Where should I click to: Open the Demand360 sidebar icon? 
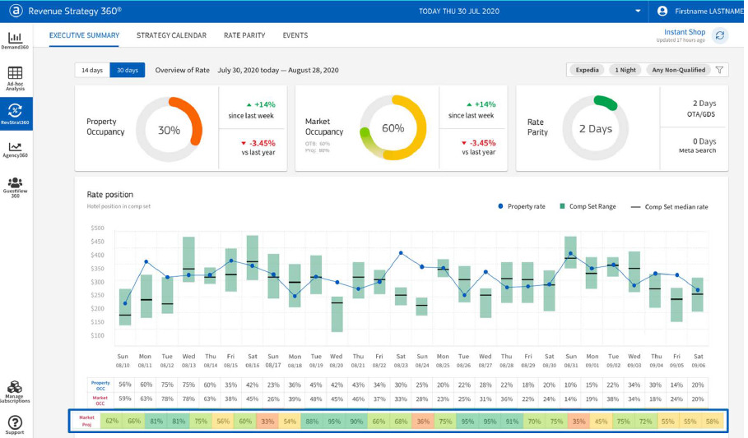click(x=16, y=40)
